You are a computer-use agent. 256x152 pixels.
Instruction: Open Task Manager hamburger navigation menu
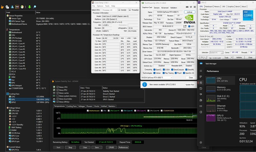[x=201, y=71]
